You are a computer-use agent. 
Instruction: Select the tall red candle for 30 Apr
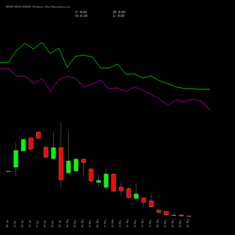61,164
